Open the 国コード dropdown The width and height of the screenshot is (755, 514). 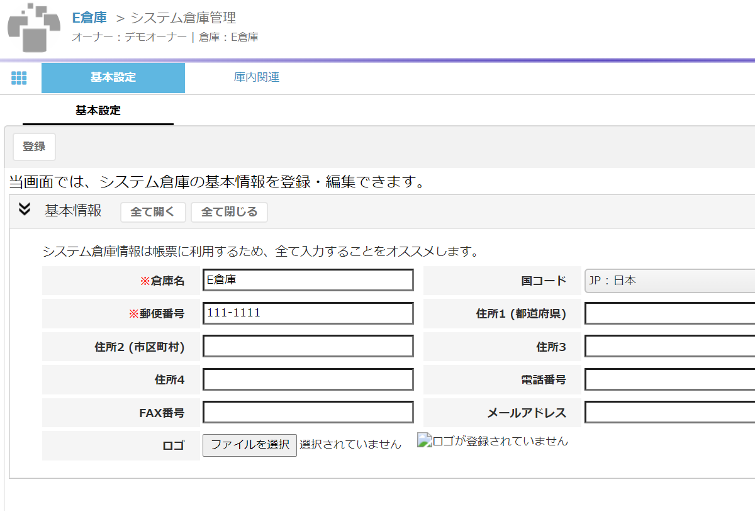coord(669,281)
